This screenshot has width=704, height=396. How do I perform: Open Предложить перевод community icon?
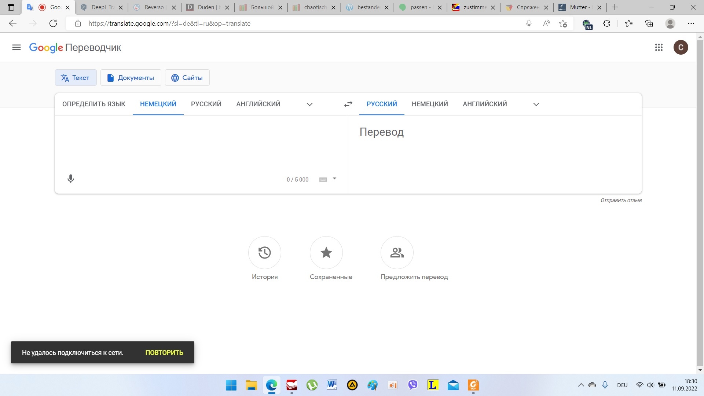(x=397, y=253)
